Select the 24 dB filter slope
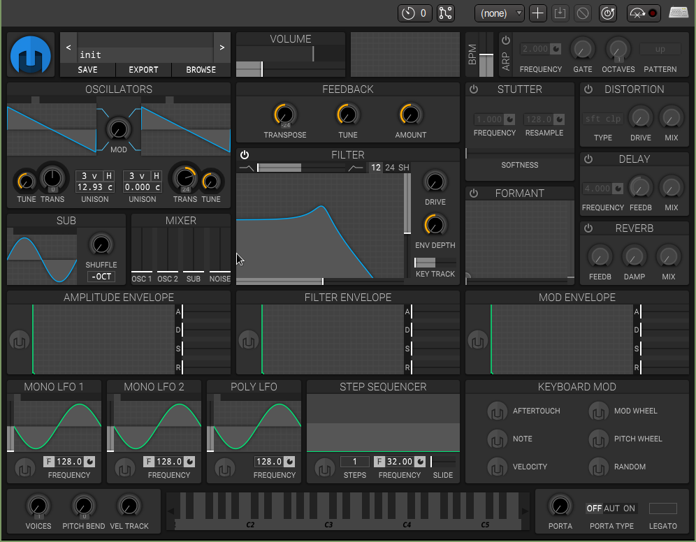 390,168
